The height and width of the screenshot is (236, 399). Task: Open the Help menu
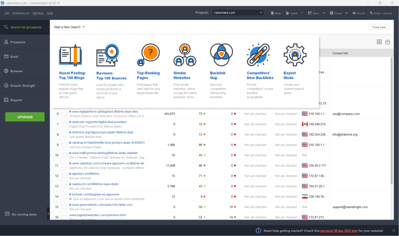coord(50,13)
